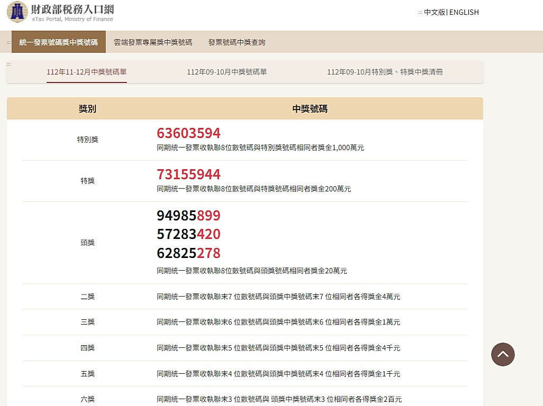Viewport: 543px width, 406px height.
Task: Click the 200萬元 grand prize description
Action: 254,189
